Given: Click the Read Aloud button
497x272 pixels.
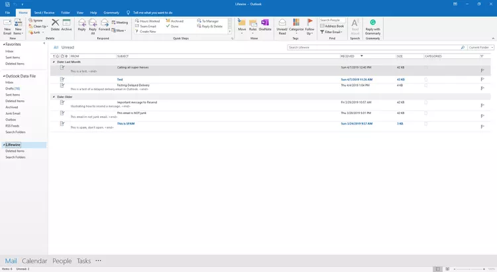Looking at the screenshot, I should click(x=355, y=27).
